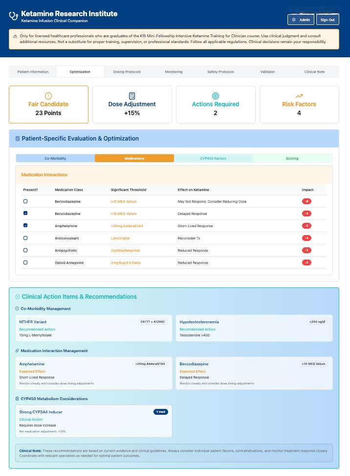This screenshot has height=476, width=350.
Task: Click the Clinical Action Items check icon
Action: [18, 297]
